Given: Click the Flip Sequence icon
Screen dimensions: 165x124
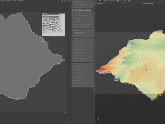Looking at the screenshot, I should tap(73, 78).
